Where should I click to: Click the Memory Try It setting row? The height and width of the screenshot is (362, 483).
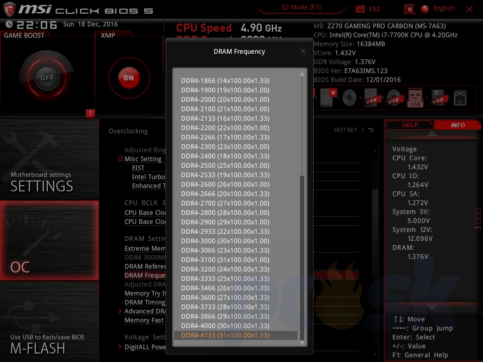point(145,293)
